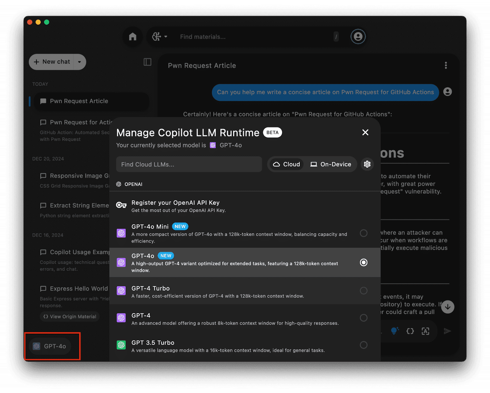Viewport: 490px width, 393px height.
Task: Switch to the Cloud tab
Action: (287, 164)
